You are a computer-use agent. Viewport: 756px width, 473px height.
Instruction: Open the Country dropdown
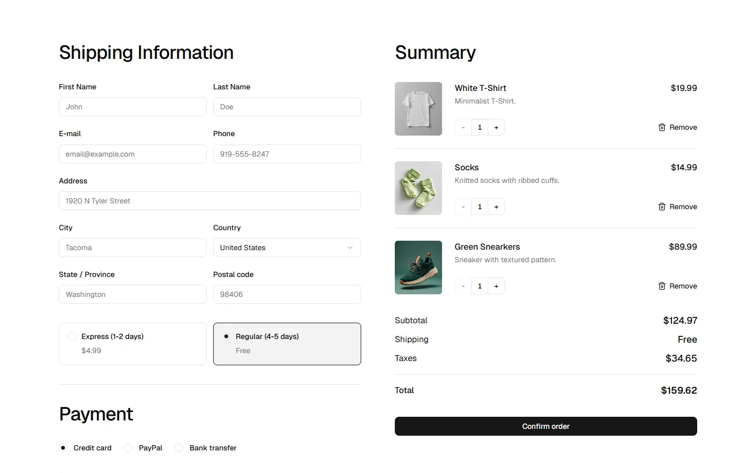click(287, 248)
